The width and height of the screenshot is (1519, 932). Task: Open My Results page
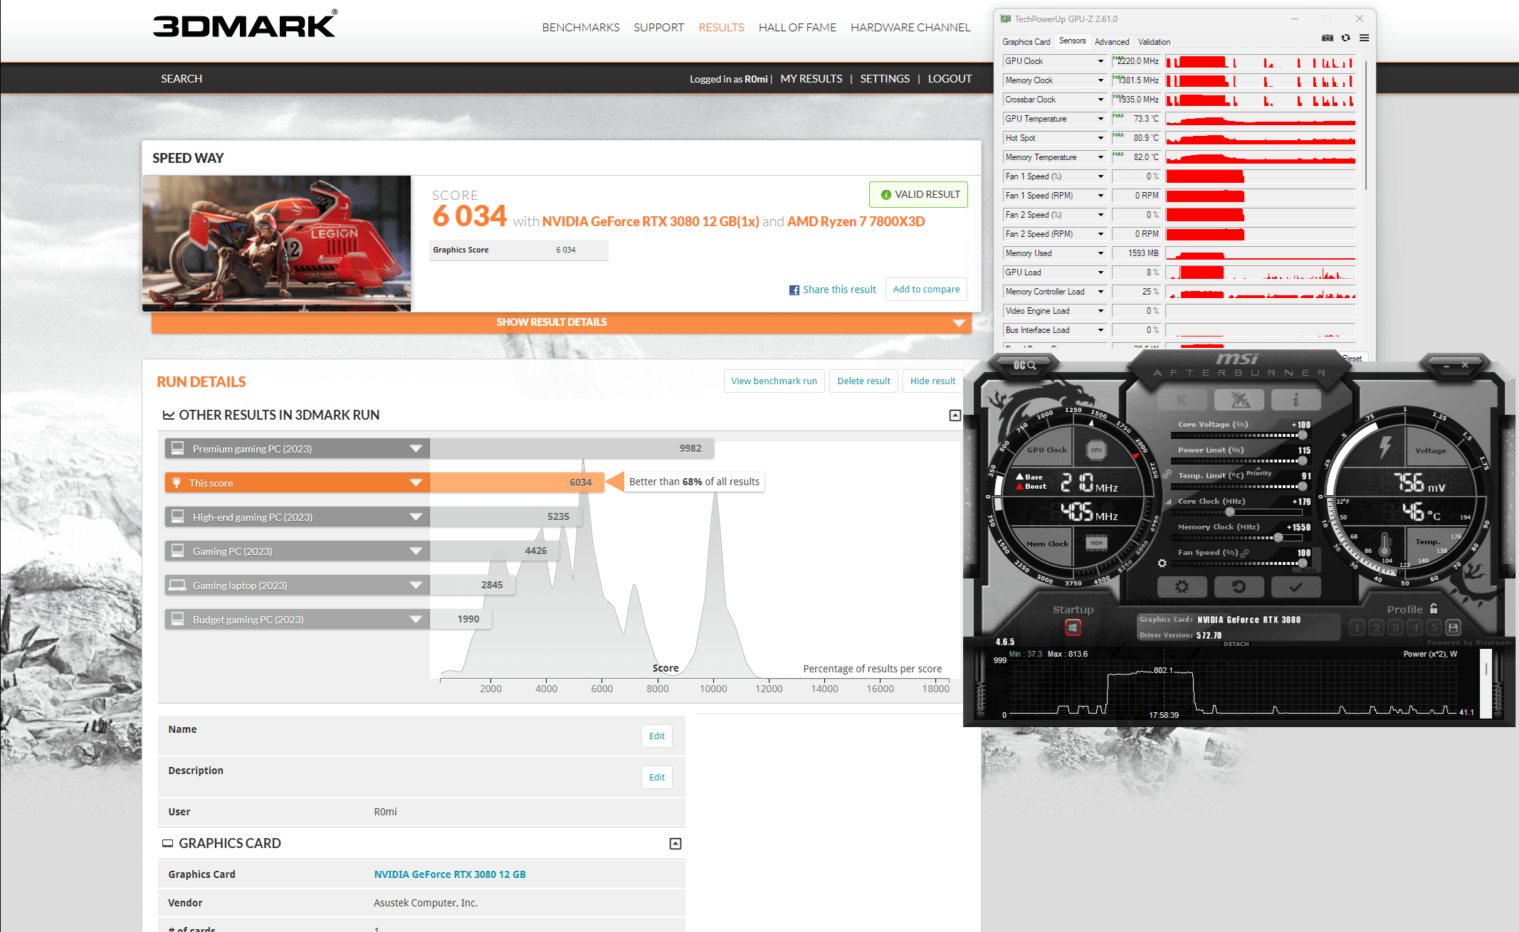pos(811,79)
